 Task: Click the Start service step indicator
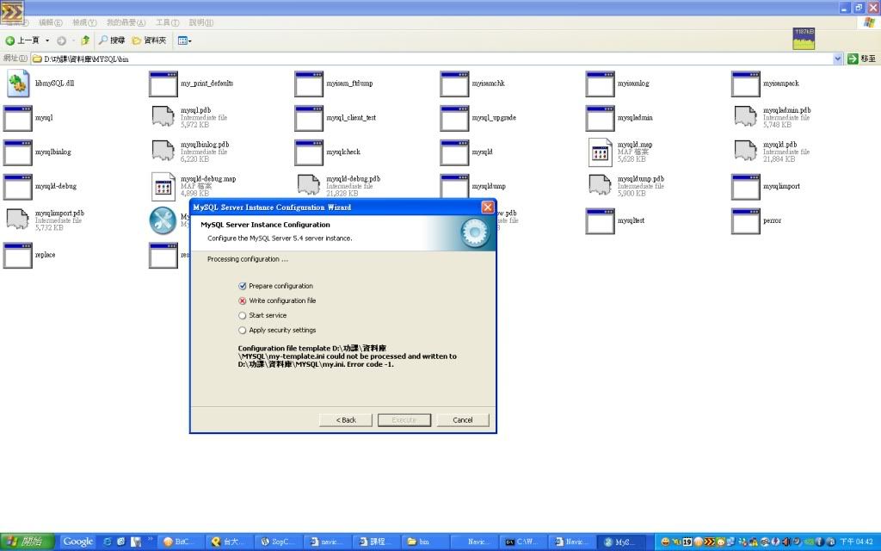[x=243, y=315]
